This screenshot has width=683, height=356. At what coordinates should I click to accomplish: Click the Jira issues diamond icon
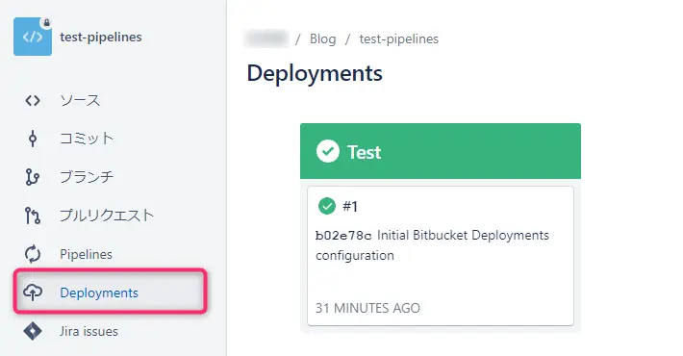33,331
